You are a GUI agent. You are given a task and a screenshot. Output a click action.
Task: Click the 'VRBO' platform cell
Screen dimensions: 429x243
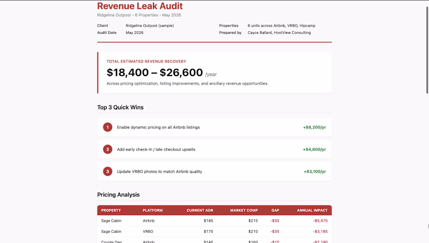148,232
